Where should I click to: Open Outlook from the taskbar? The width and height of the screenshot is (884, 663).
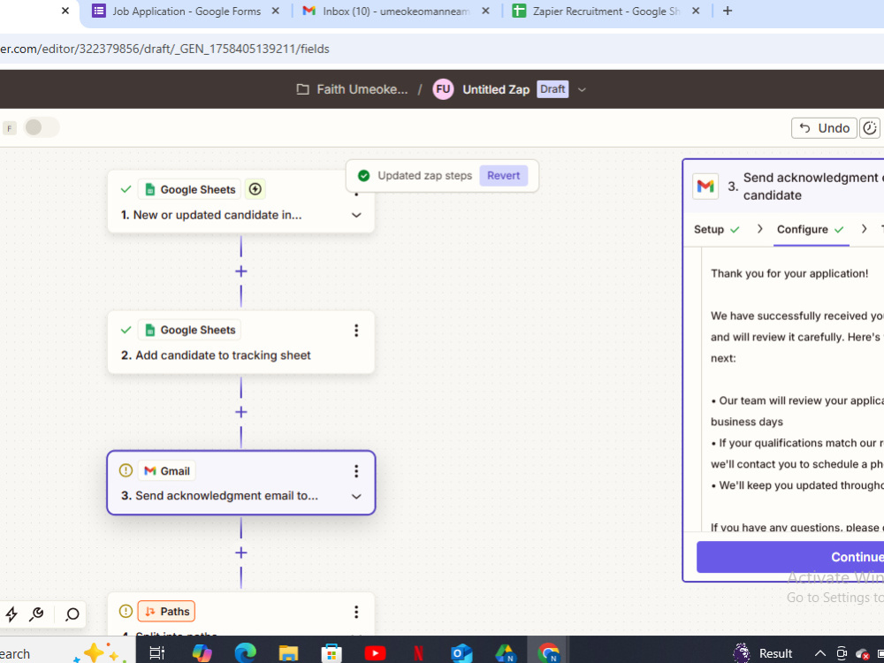click(461, 653)
